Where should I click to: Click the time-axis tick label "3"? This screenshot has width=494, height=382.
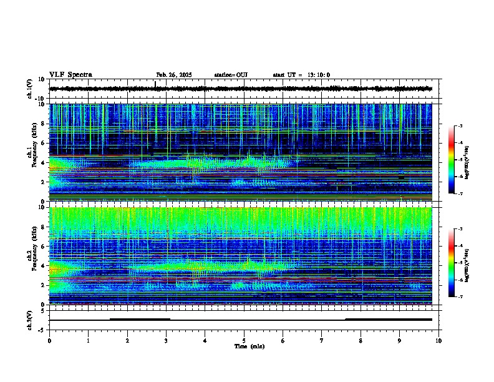pos(166,341)
